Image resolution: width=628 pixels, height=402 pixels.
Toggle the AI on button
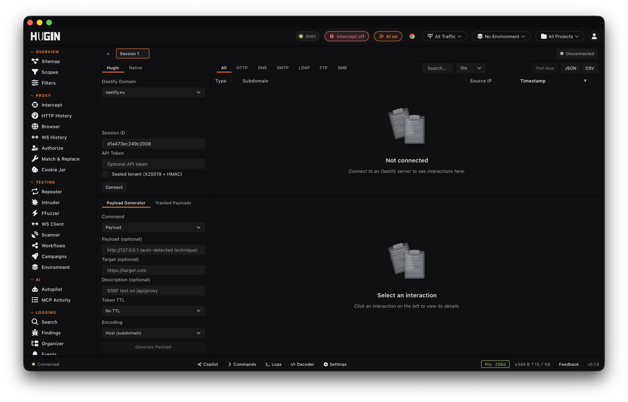tap(388, 36)
